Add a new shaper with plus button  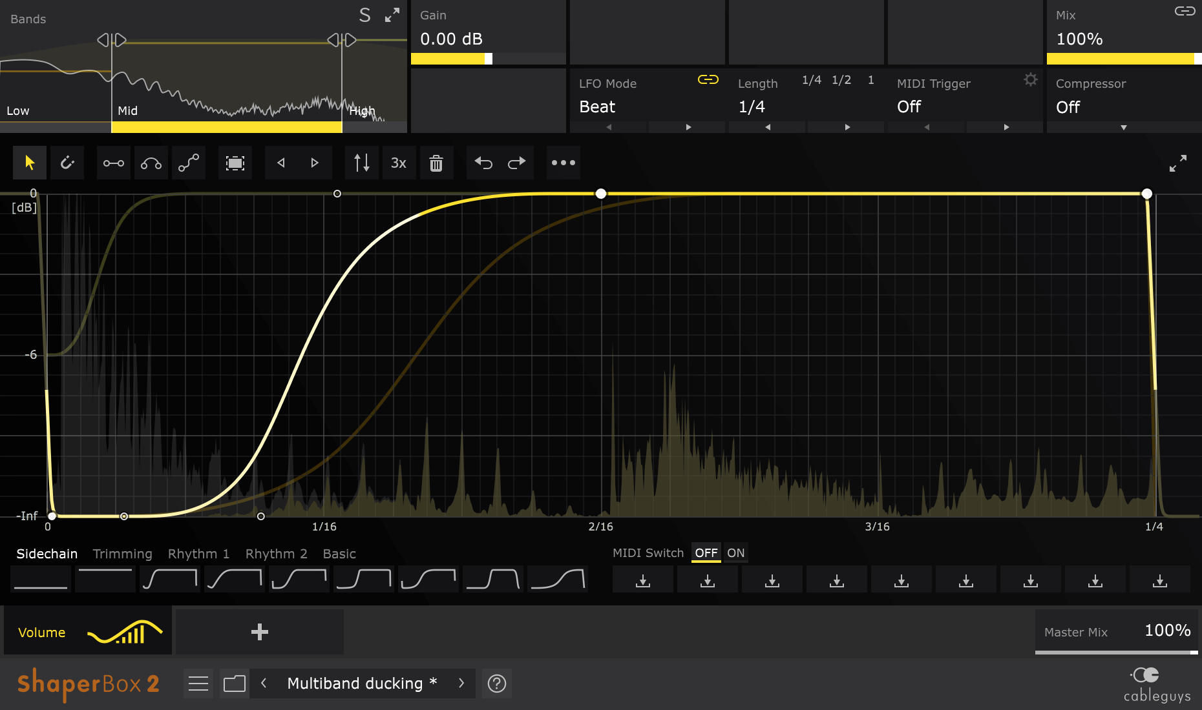(258, 631)
